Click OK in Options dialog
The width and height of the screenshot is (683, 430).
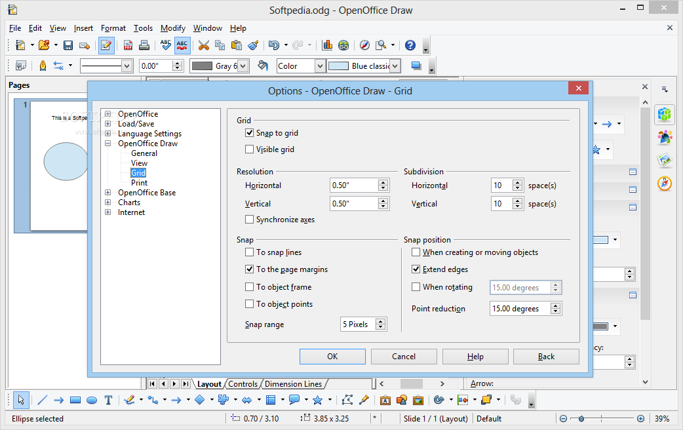click(x=332, y=357)
